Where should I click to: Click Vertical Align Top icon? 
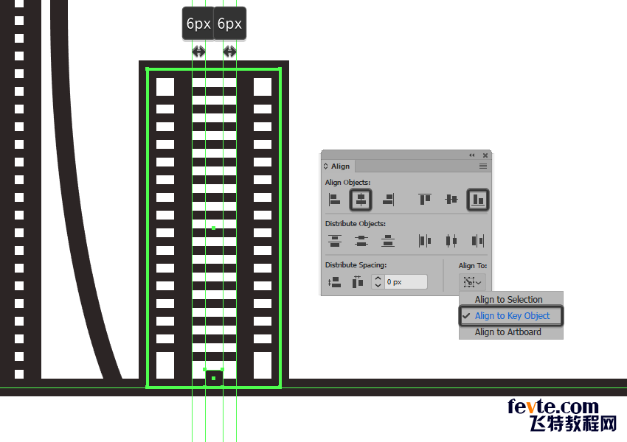(x=425, y=199)
